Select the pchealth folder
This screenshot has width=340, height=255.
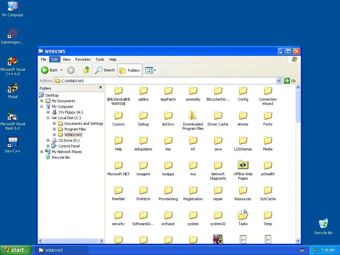click(x=268, y=168)
